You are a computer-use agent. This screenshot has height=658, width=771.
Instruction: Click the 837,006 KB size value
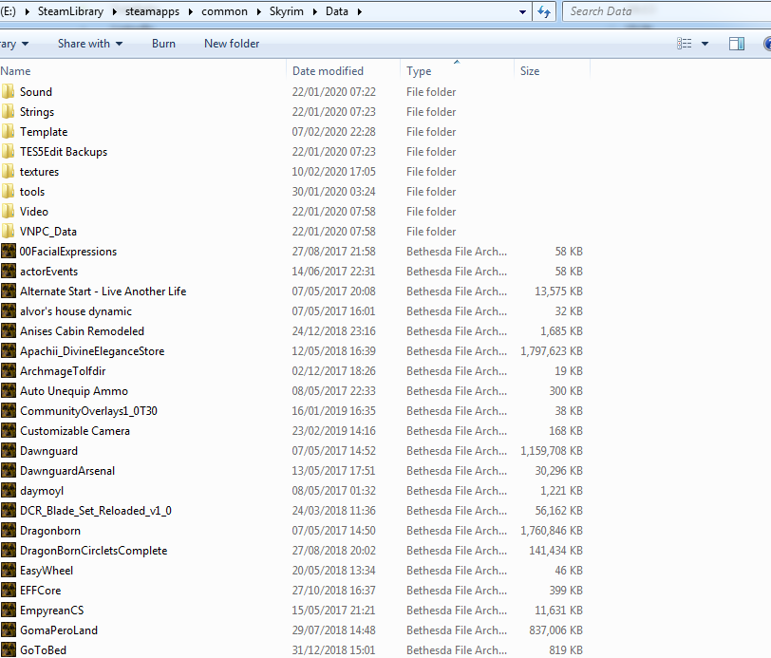coord(556,630)
